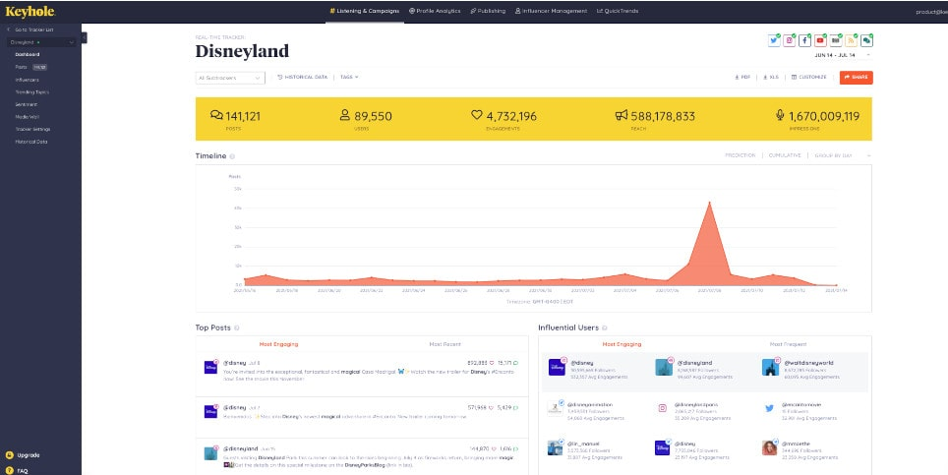Expand the Tags dropdown
Viewport: 948px width, 475px height.
[x=349, y=78]
